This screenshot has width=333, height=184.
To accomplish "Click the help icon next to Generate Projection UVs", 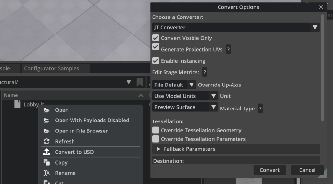I will click(x=228, y=50).
